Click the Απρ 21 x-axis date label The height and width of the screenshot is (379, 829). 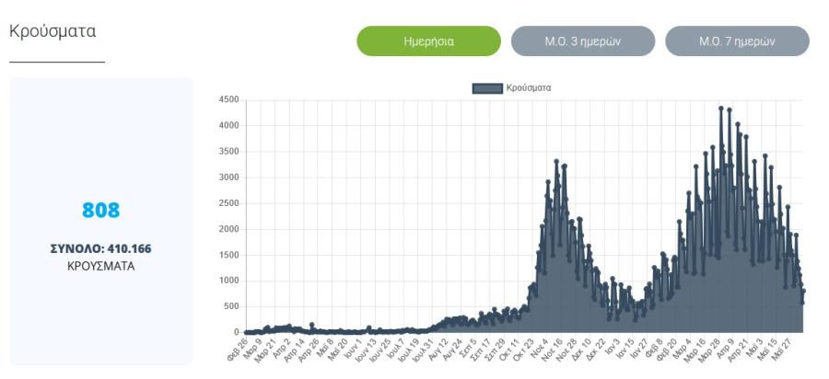pos(737,350)
